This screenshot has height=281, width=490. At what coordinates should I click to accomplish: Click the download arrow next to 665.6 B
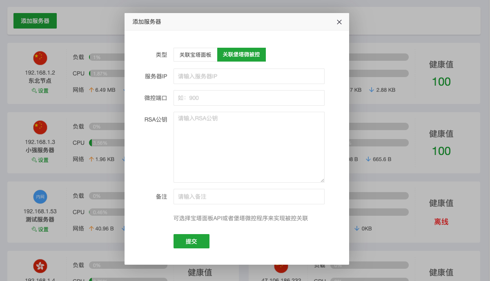click(368, 159)
